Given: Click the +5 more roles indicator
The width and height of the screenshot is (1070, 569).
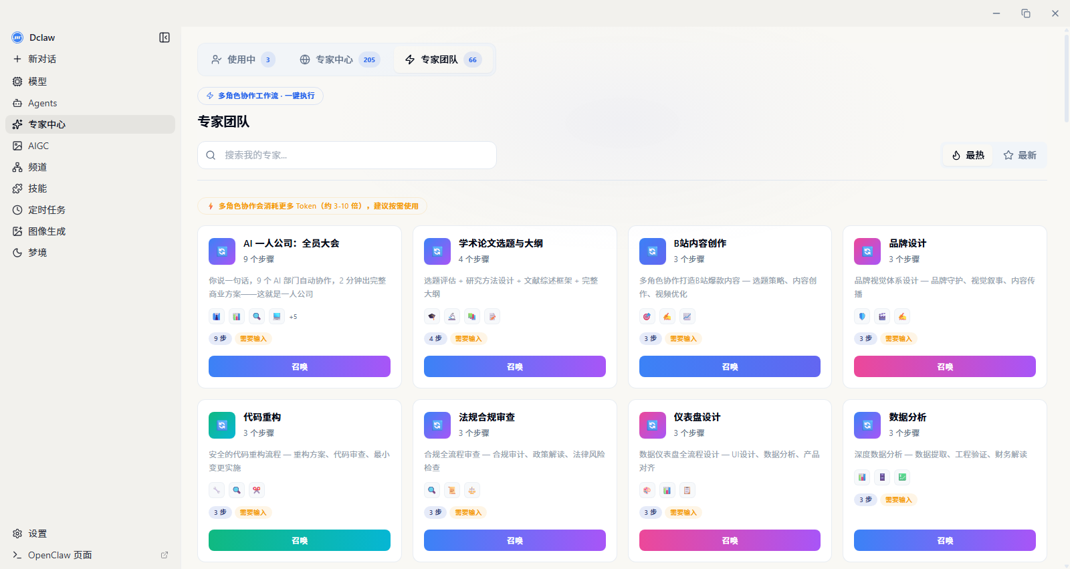Looking at the screenshot, I should (293, 317).
